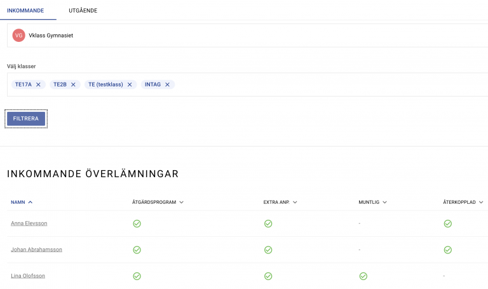Remove the INTAG class chip
Image resolution: width=488 pixels, height=289 pixels.
[x=167, y=84]
